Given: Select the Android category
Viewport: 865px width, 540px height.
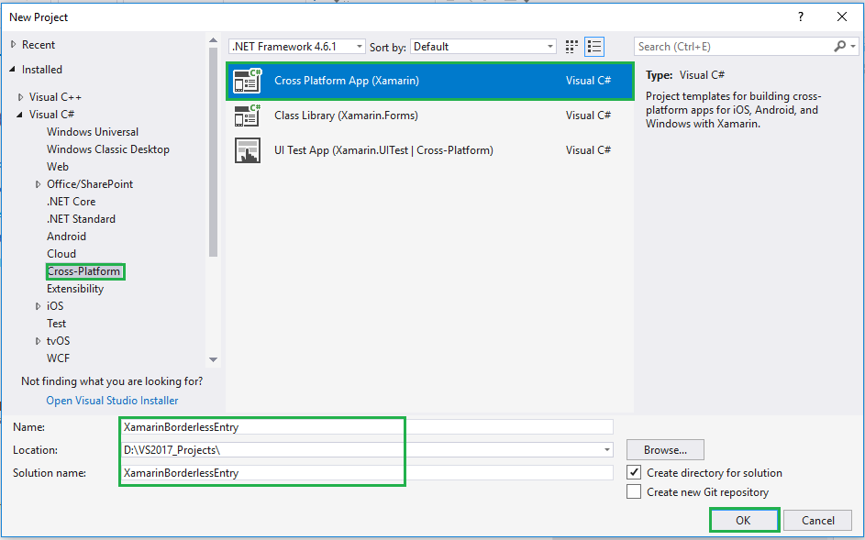Looking at the screenshot, I should [x=66, y=237].
